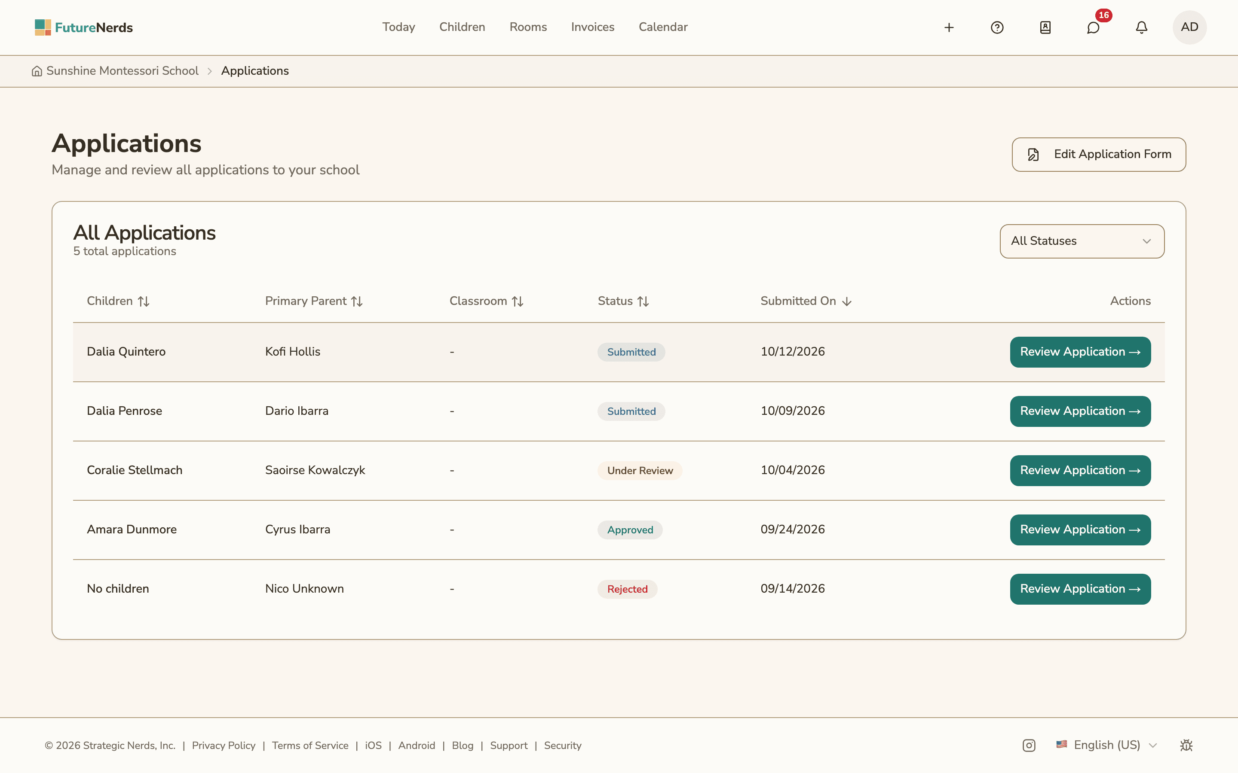Click the FutureNerds logo
The image size is (1238, 773).
(84, 27)
